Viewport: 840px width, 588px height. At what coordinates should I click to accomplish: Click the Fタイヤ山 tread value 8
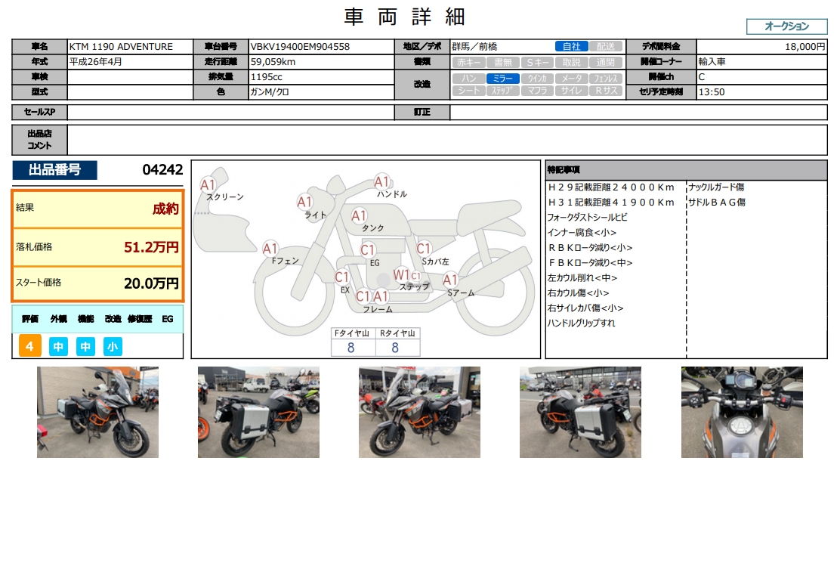pos(351,348)
